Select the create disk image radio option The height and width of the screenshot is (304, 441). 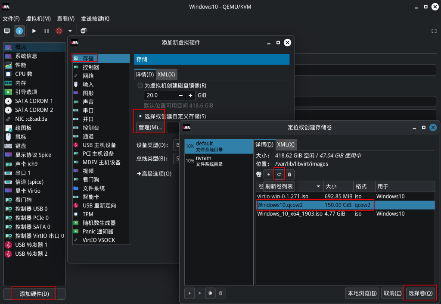pyautogui.click(x=140, y=85)
